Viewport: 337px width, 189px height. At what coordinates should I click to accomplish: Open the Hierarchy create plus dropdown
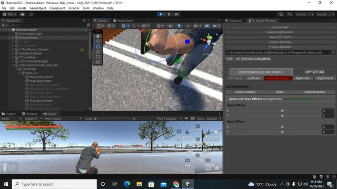click(4, 25)
